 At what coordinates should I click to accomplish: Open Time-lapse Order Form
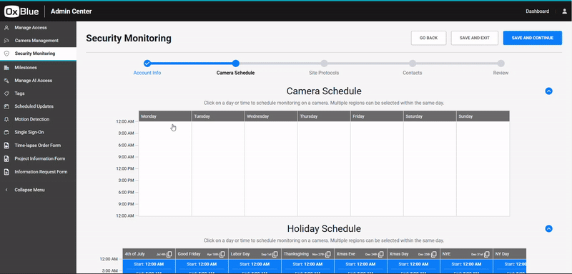pos(38,146)
